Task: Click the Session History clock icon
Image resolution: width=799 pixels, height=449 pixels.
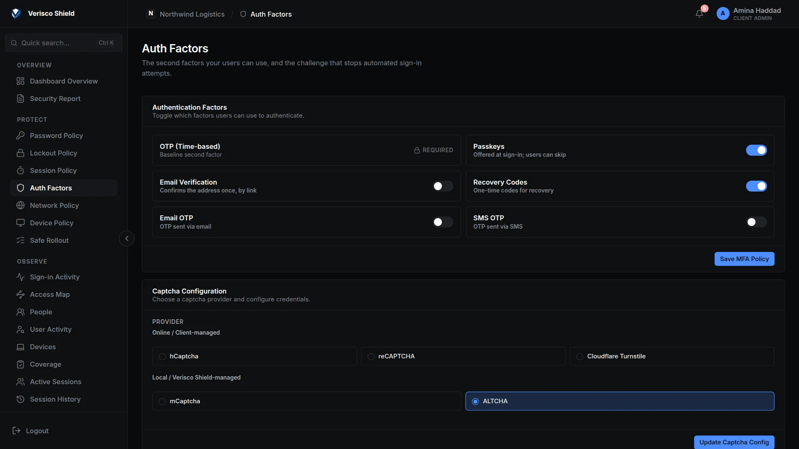Action: coord(20,399)
